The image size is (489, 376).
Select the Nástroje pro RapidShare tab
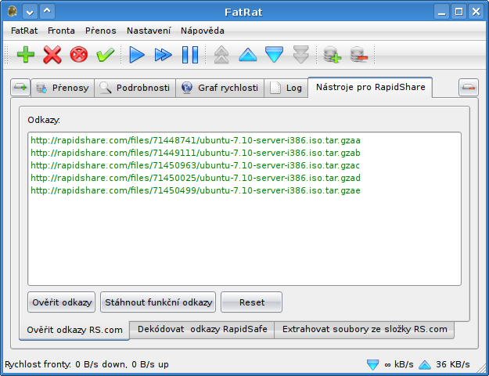370,87
